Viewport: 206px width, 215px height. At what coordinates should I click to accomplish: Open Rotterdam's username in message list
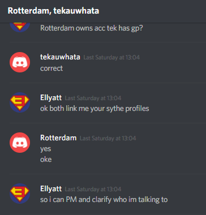coord(58,138)
